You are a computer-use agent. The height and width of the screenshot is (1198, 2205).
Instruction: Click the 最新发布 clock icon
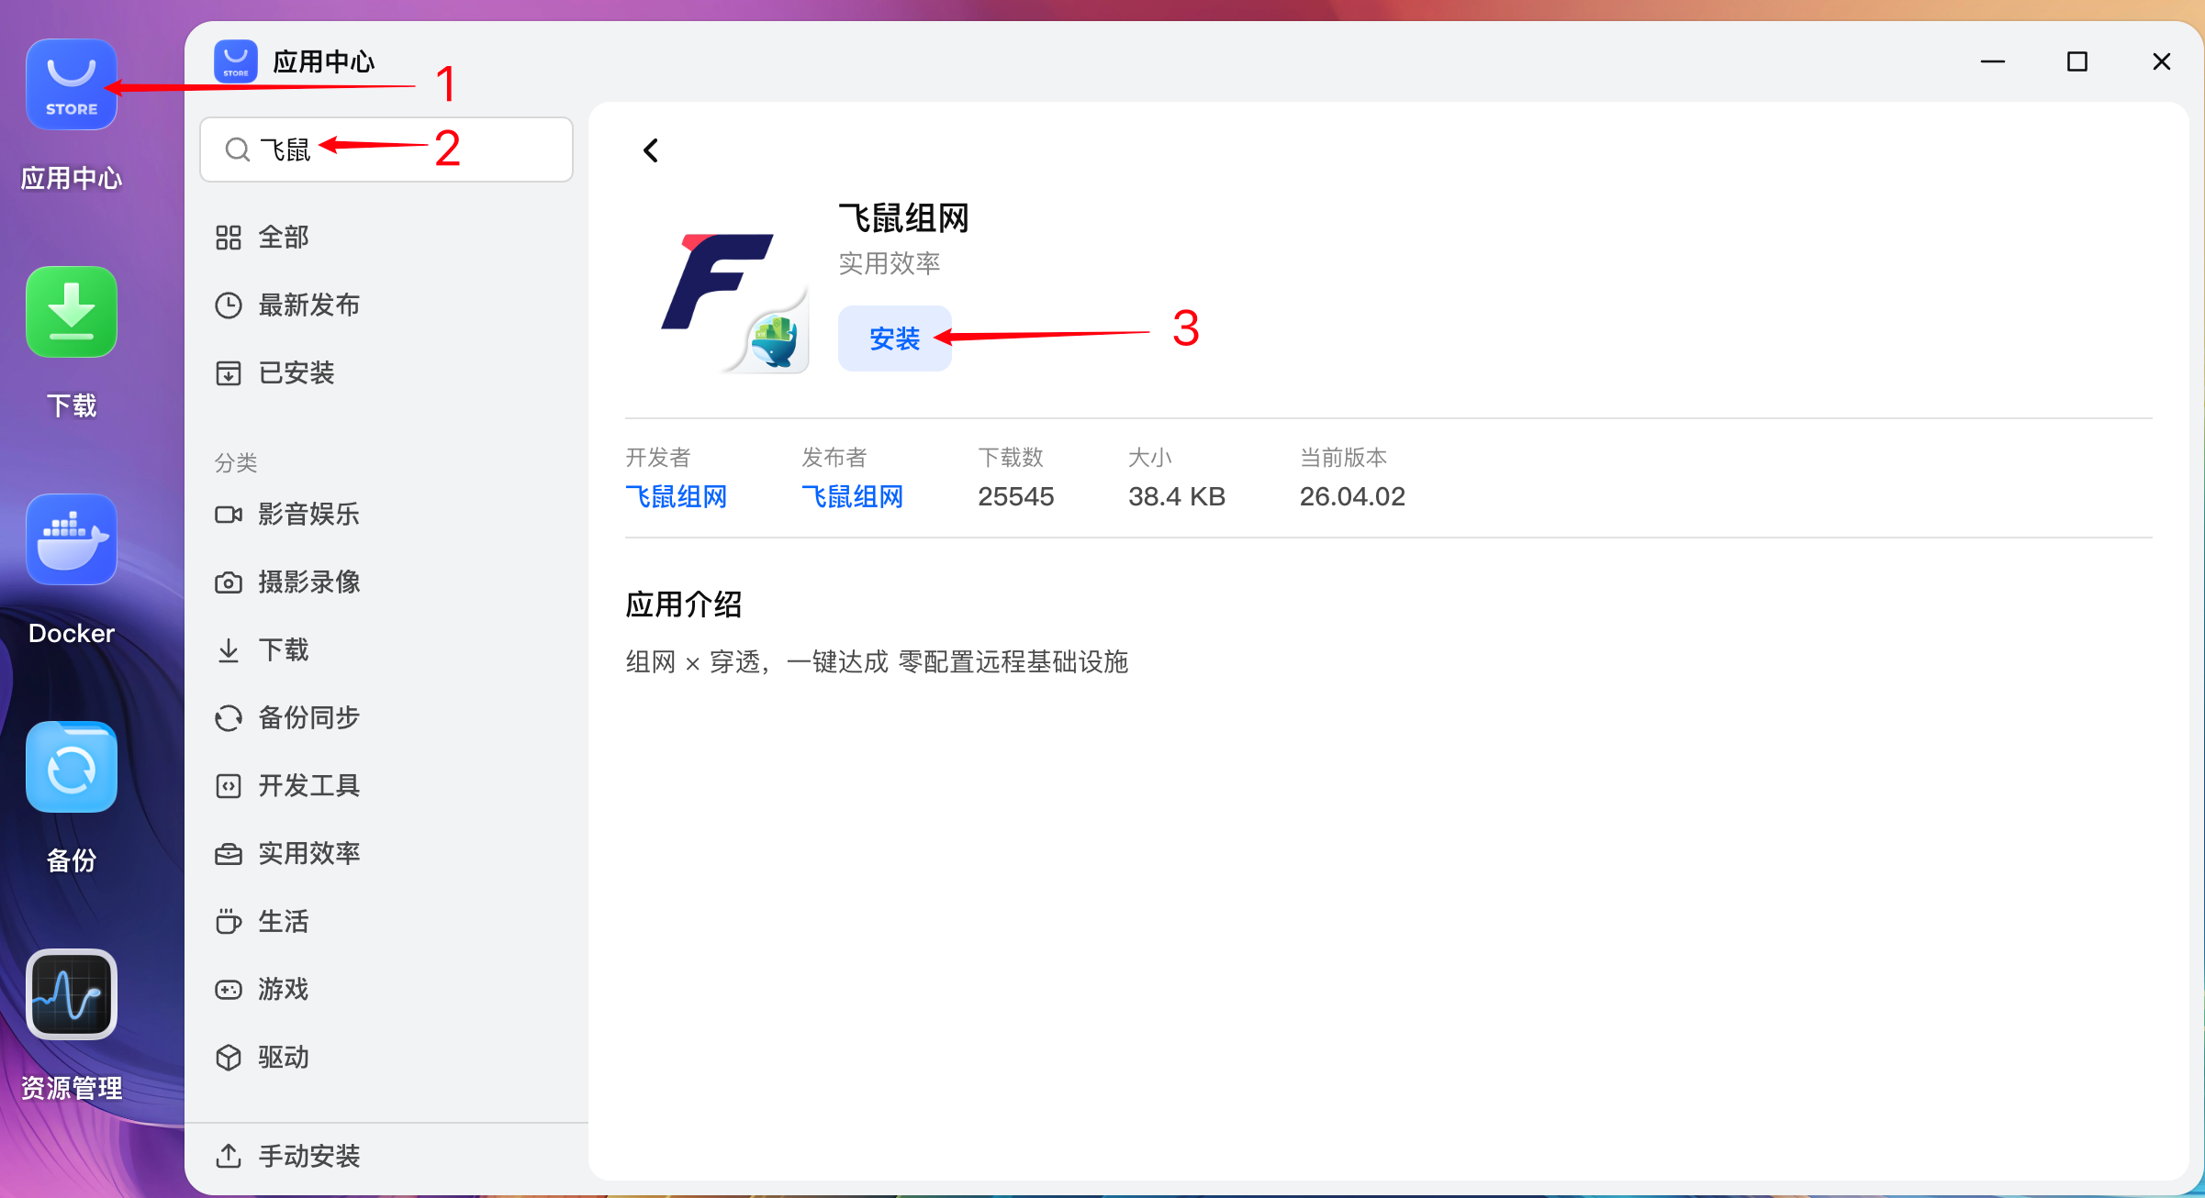(x=229, y=305)
